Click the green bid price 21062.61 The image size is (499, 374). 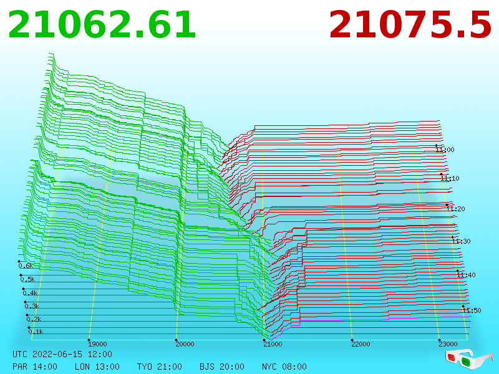coord(102,25)
